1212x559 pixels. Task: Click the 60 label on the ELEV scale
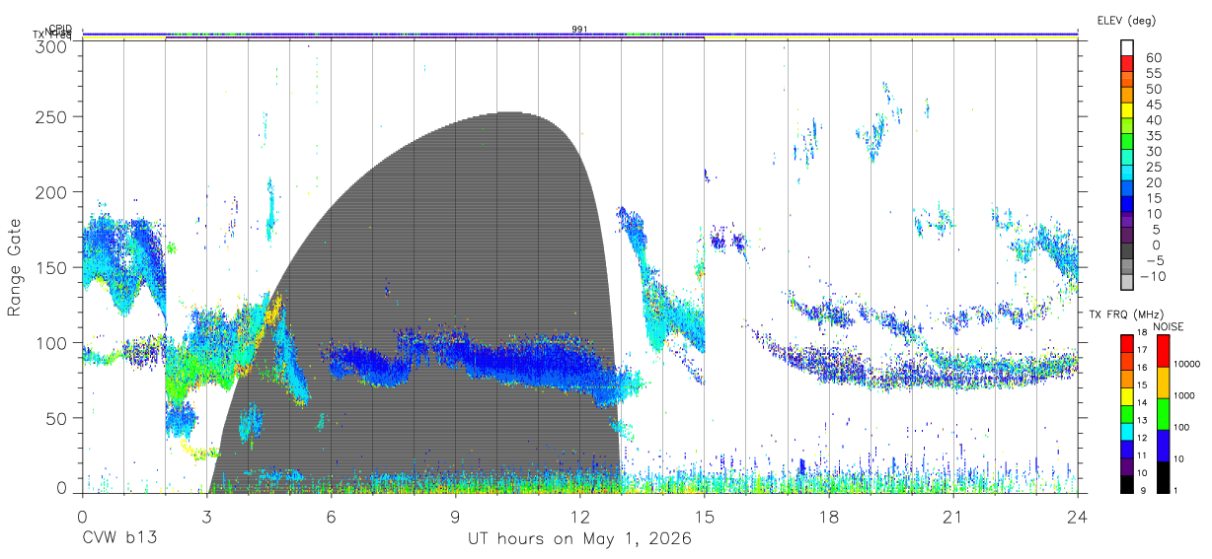pyautogui.click(x=1154, y=57)
